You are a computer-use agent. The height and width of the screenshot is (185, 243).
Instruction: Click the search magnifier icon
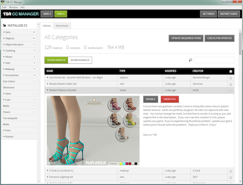(191, 60)
